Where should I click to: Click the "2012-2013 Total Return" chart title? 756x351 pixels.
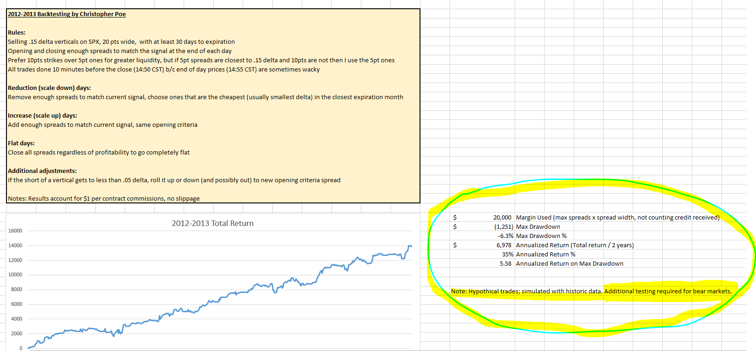[213, 223]
